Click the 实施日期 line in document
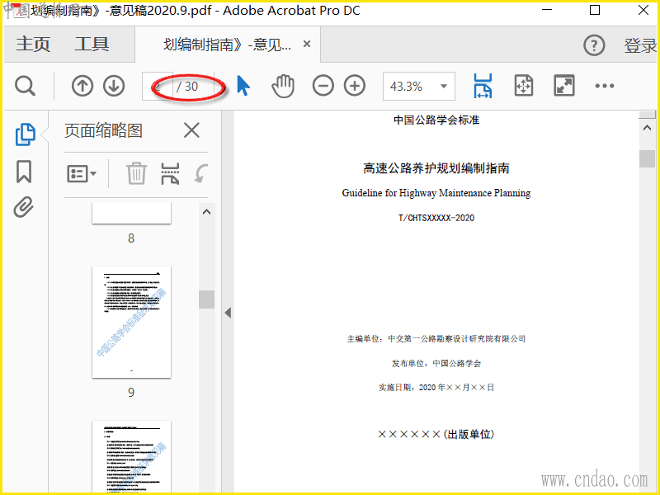Viewport: 660px width, 495px height. coord(436,387)
